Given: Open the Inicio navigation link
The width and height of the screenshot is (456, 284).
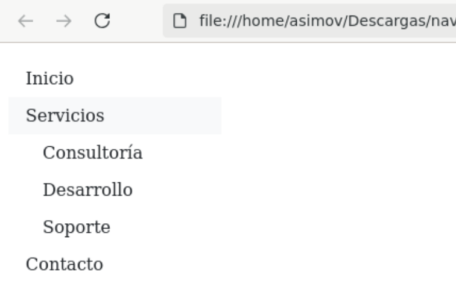Looking at the screenshot, I should point(49,79).
